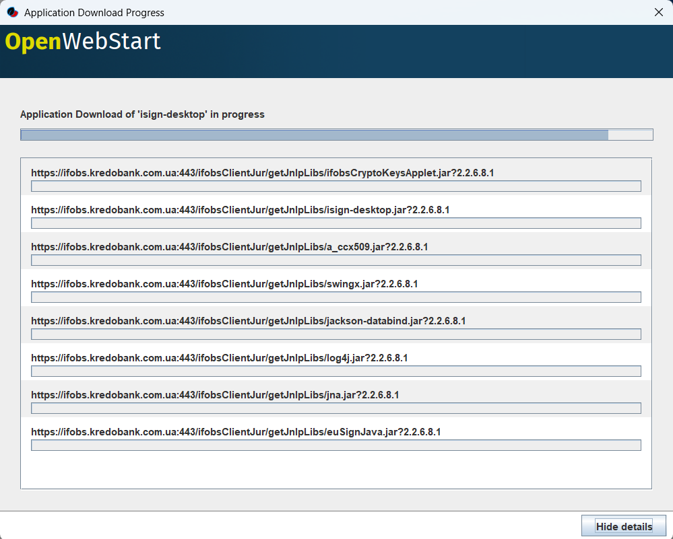
Task: Select the isign-desktop.jar download URL
Action: pyautogui.click(x=240, y=210)
